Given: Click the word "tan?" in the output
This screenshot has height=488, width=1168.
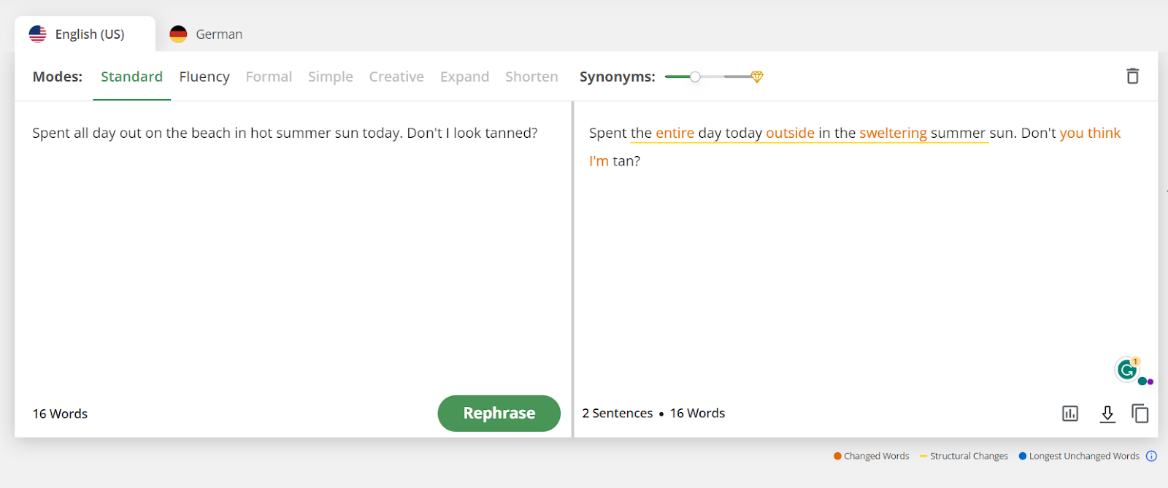Looking at the screenshot, I should (x=626, y=161).
